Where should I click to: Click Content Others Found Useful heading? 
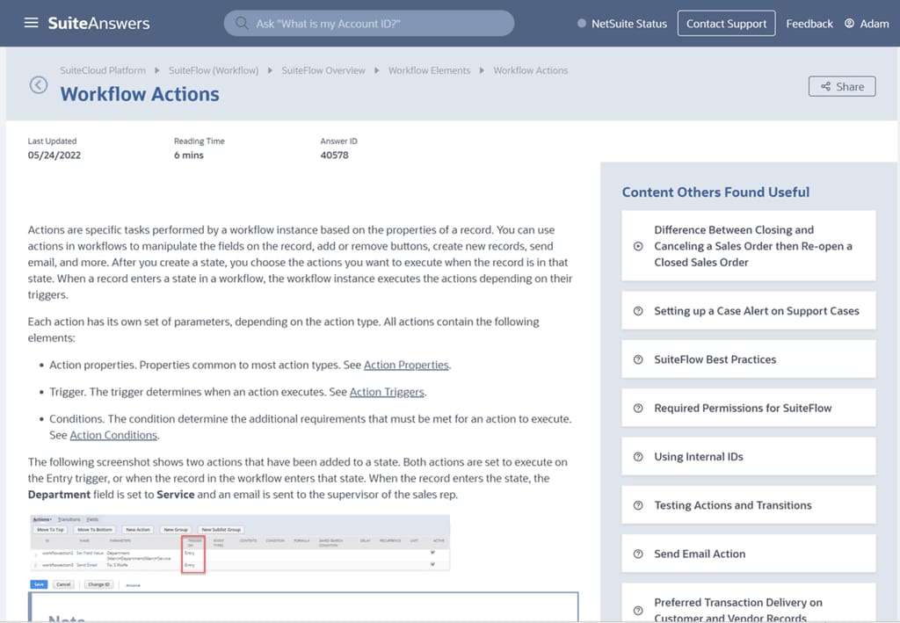[x=715, y=192]
